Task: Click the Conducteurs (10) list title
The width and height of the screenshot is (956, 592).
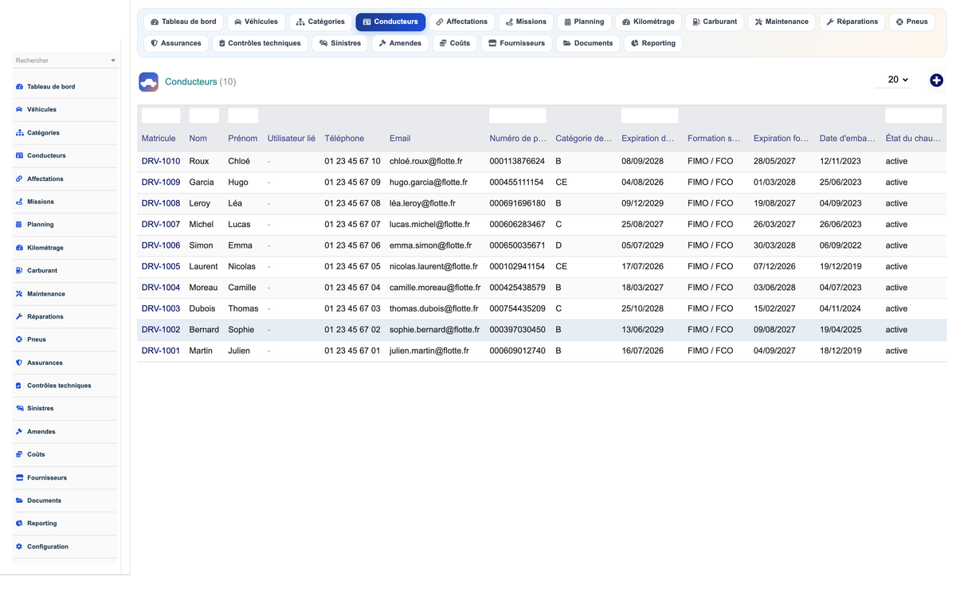Action: click(200, 82)
